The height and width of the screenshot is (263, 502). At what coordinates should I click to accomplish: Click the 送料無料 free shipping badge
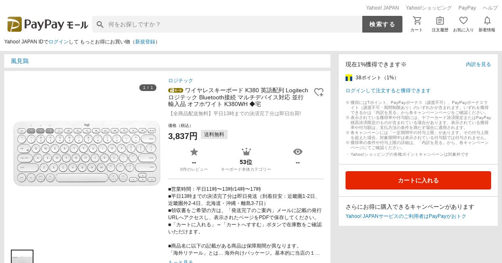tap(214, 134)
